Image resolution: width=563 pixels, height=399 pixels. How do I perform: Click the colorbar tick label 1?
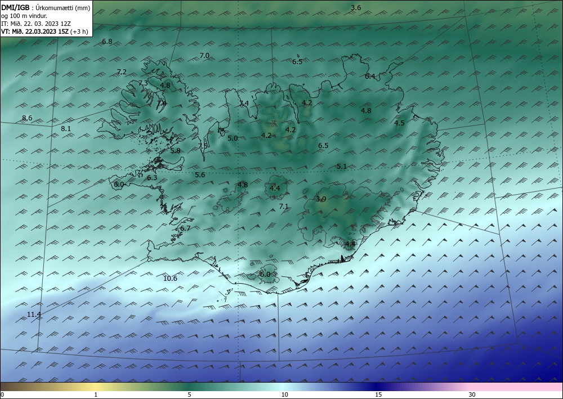(x=96, y=394)
